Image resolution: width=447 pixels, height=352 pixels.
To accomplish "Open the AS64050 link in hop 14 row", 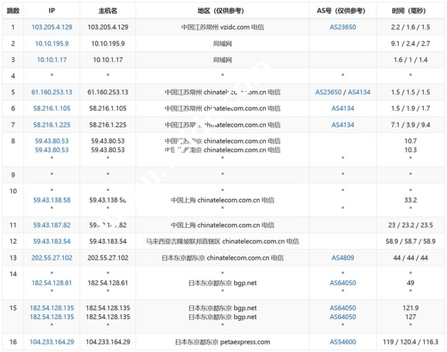I will (x=343, y=283).
